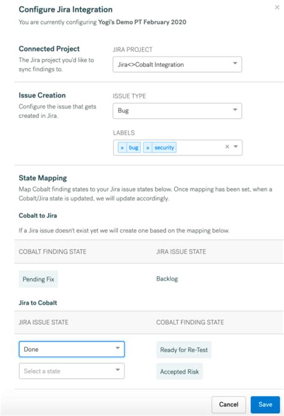Screen dimensions: 284x416
Task: Click inside the Labels input field
Action: 199,148
